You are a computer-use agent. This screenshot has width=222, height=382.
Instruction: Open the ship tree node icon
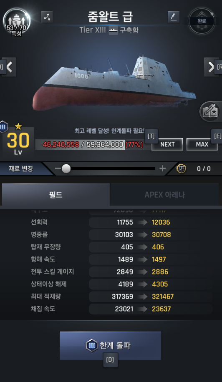pyautogui.click(x=47, y=17)
